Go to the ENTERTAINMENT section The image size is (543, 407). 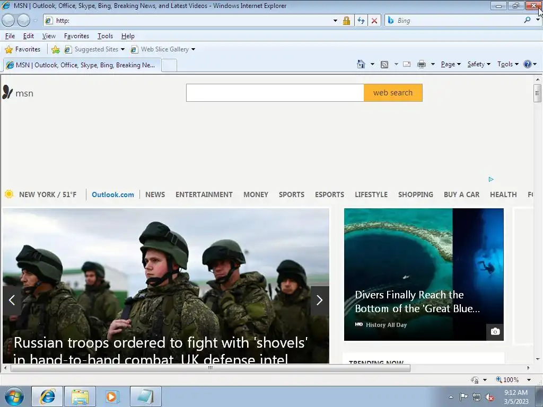click(204, 194)
